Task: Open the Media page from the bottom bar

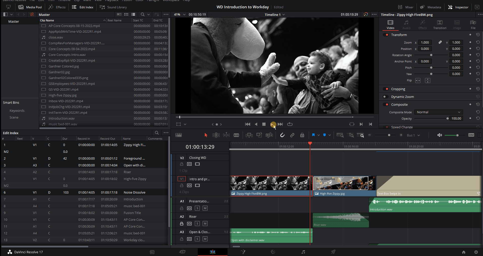Action: (x=152, y=252)
